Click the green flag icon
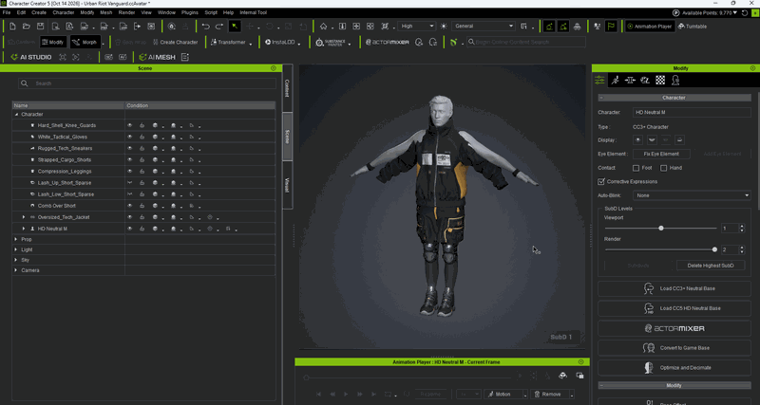The image size is (760, 405). [x=611, y=27]
